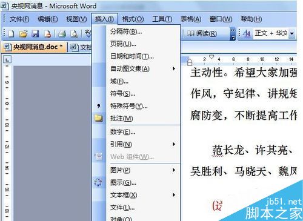Click the text 主动性 in document
This screenshot has height=221, width=303.
(207, 73)
